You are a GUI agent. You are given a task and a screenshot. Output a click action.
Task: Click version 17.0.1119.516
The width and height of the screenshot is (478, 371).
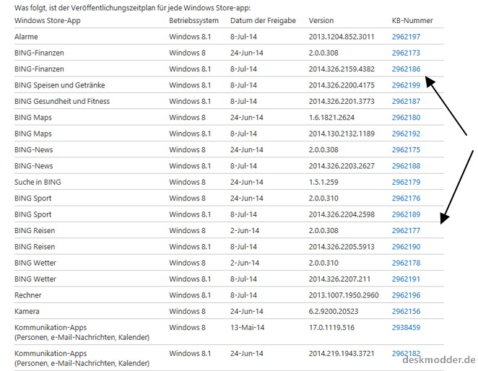(331, 328)
